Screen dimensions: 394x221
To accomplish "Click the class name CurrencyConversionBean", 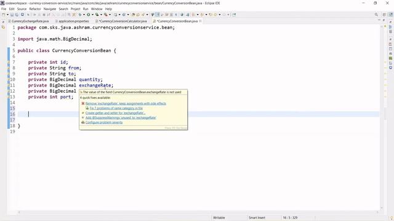I will [81, 50].
